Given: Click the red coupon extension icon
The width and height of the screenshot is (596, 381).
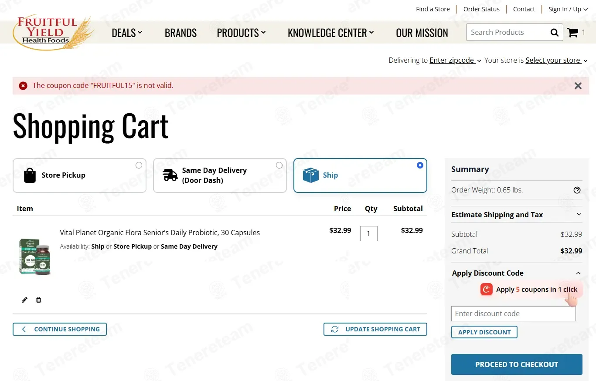Looking at the screenshot, I should pyautogui.click(x=487, y=289).
